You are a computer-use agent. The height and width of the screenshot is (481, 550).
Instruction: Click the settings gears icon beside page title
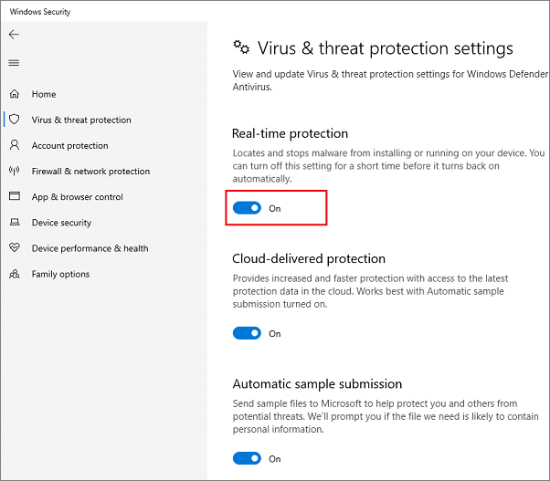pyautogui.click(x=241, y=47)
